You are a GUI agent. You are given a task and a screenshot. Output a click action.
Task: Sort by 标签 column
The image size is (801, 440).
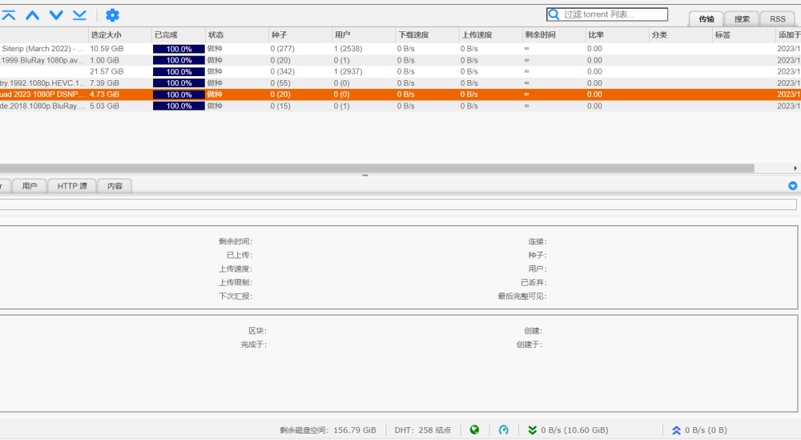[x=743, y=34]
